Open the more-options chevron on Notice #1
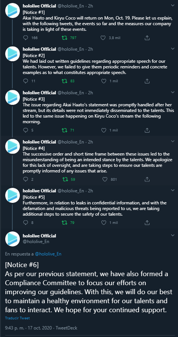This screenshot has width=178, height=337. pyautogui.click(x=173, y=5)
